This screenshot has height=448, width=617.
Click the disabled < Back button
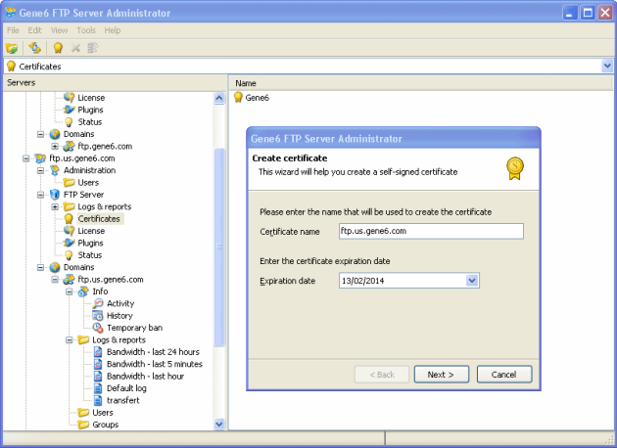point(382,375)
